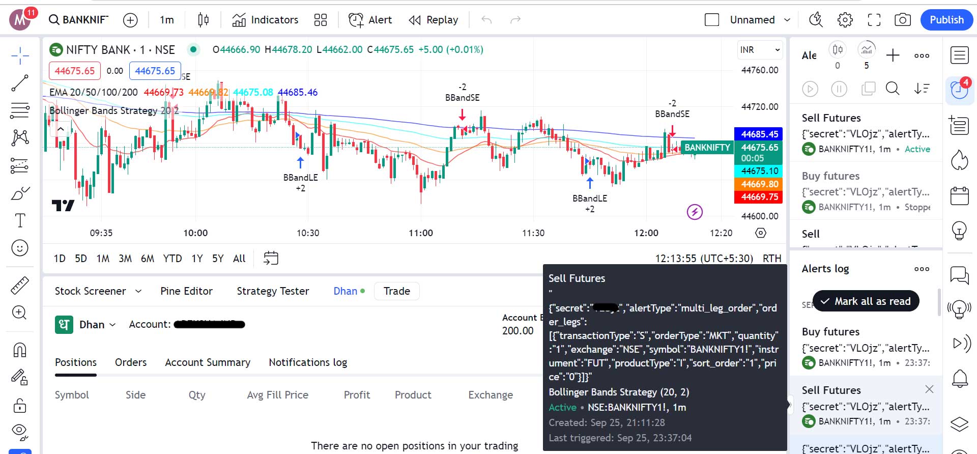Show All available chart history
977x454 pixels.
tap(239, 259)
